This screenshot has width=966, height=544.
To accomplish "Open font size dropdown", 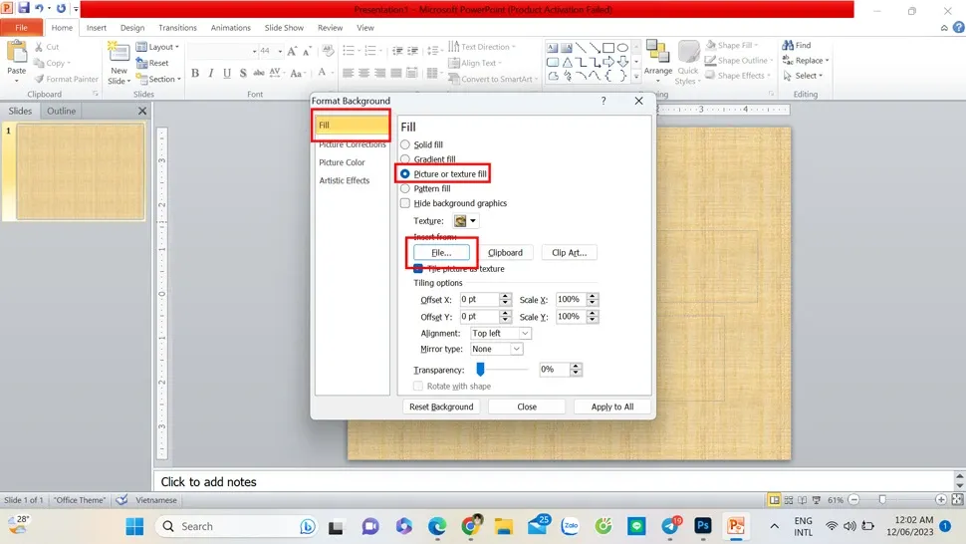I will pyautogui.click(x=280, y=51).
